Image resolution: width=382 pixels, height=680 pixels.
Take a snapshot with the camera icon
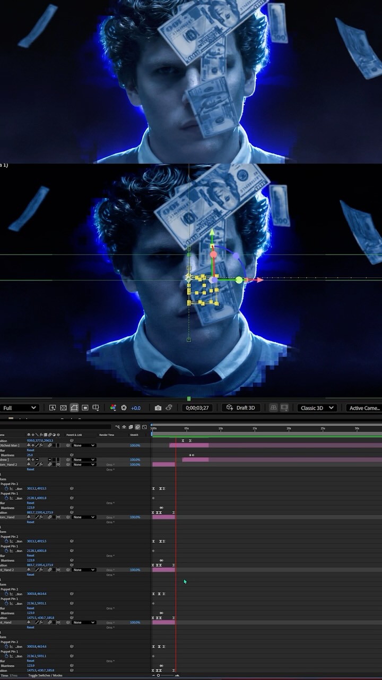[x=158, y=407]
